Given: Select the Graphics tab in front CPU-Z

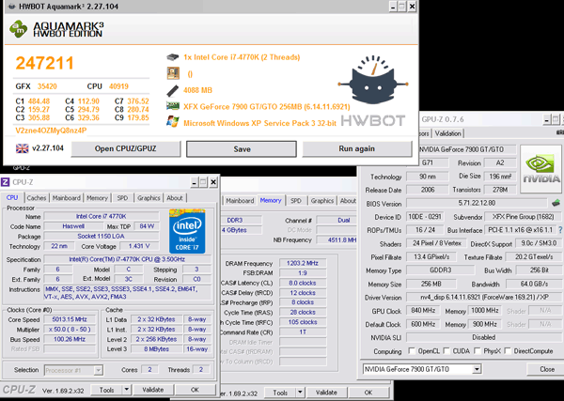Looking at the screenshot, I should tap(149, 198).
